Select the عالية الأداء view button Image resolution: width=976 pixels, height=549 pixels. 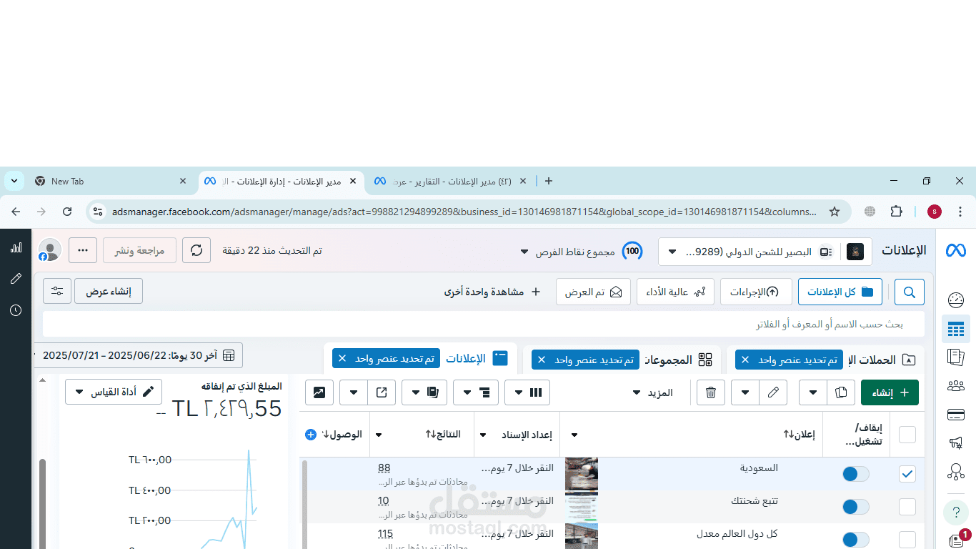point(675,292)
